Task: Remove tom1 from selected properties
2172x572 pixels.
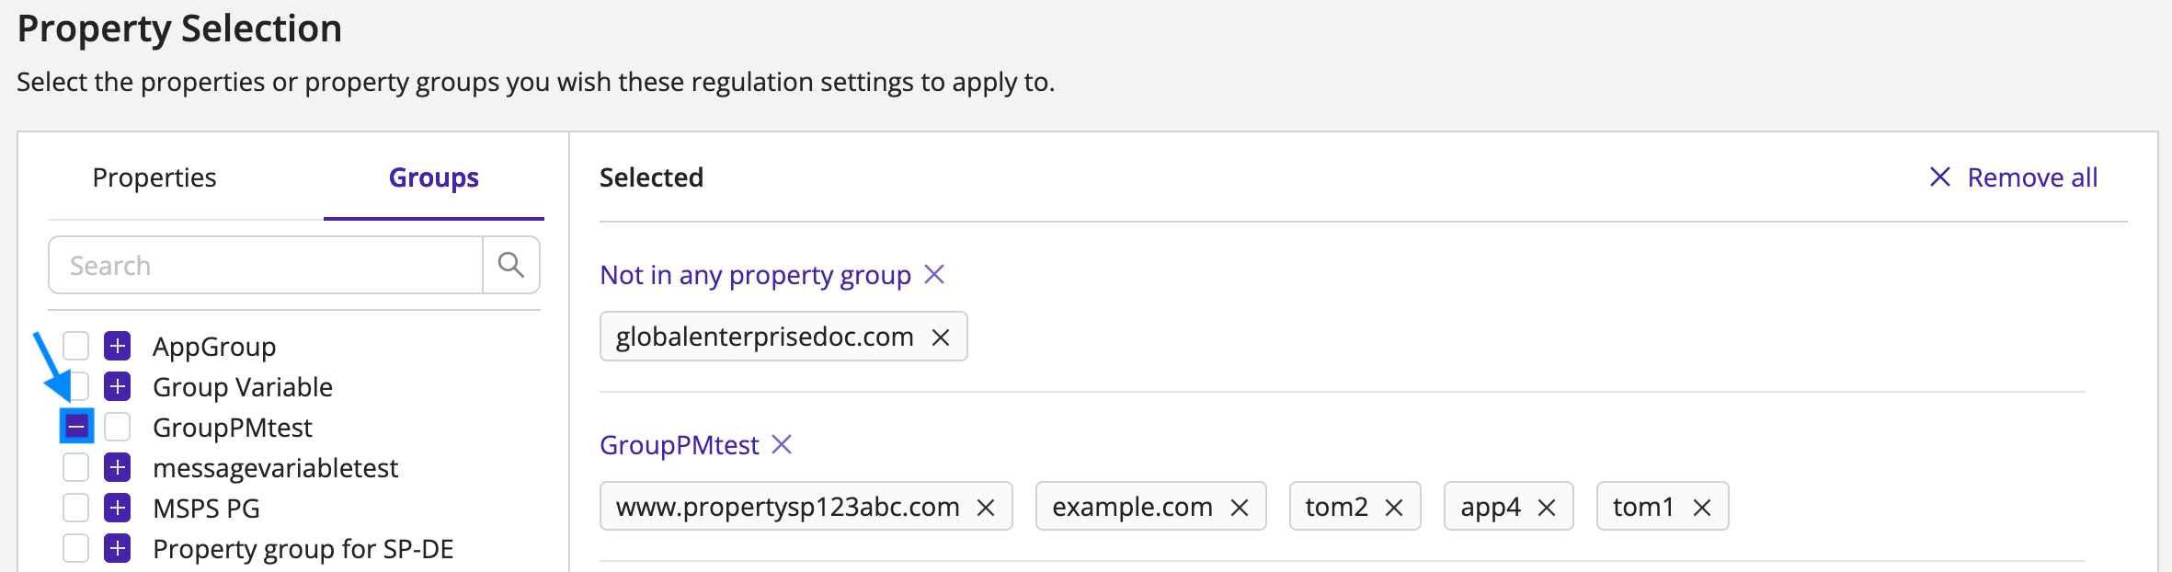Action: tap(1702, 508)
